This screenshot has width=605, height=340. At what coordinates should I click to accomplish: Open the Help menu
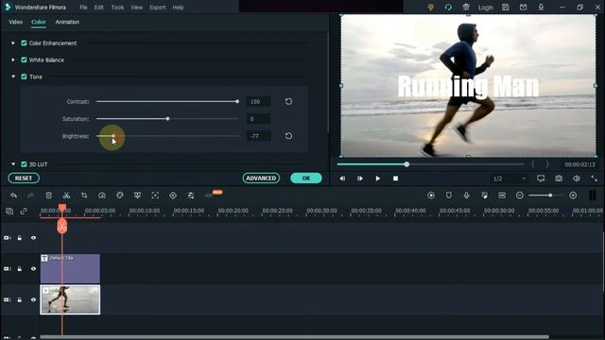point(178,8)
